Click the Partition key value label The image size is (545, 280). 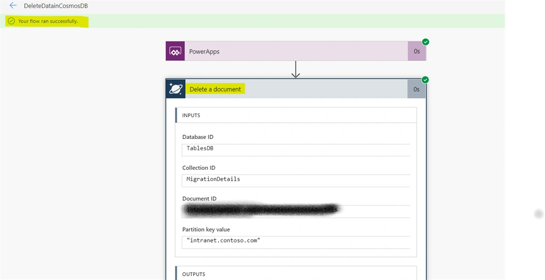coord(206,229)
